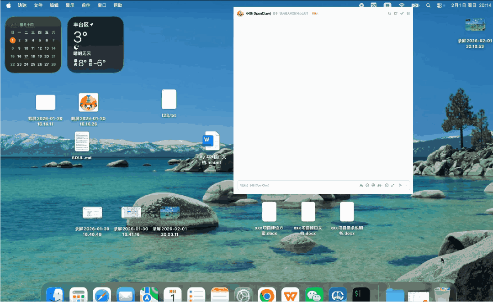Open the Trash in the Dock
Screen dimensions: 493x302
pos(442,294)
